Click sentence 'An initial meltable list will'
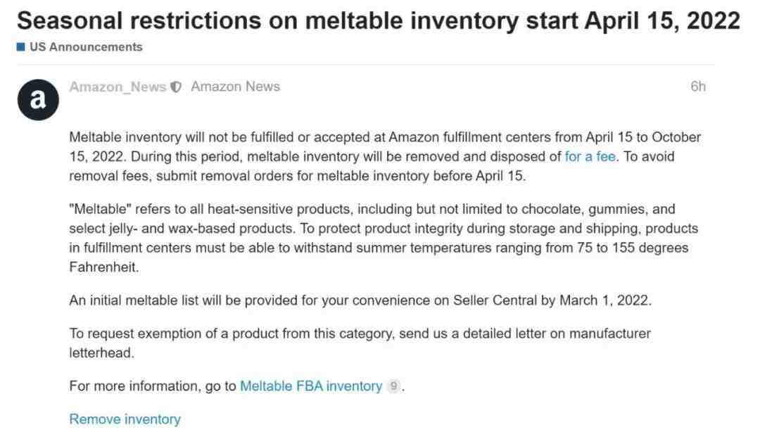This screenshot has width=760, height=439. tap(360, 300)
